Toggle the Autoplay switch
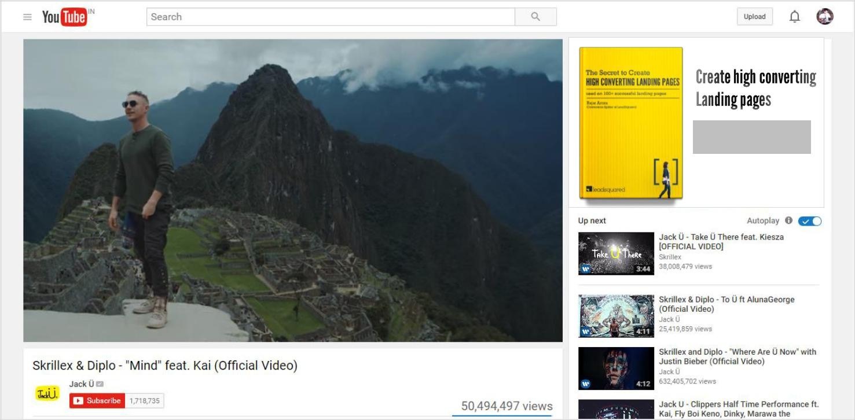The width and height of the screenshot is (855, 420). tap(810, 221)
